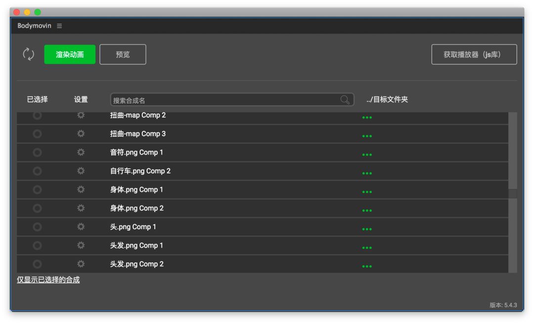Open settings gear for 身体.png Comp 1
The height and width of the screenshot is (324, 534).
(81, 189)
